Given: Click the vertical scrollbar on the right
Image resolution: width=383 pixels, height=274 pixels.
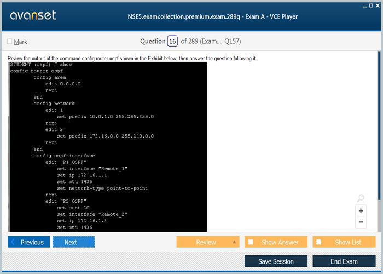Looking at the screenshot, I should point(380,137).
